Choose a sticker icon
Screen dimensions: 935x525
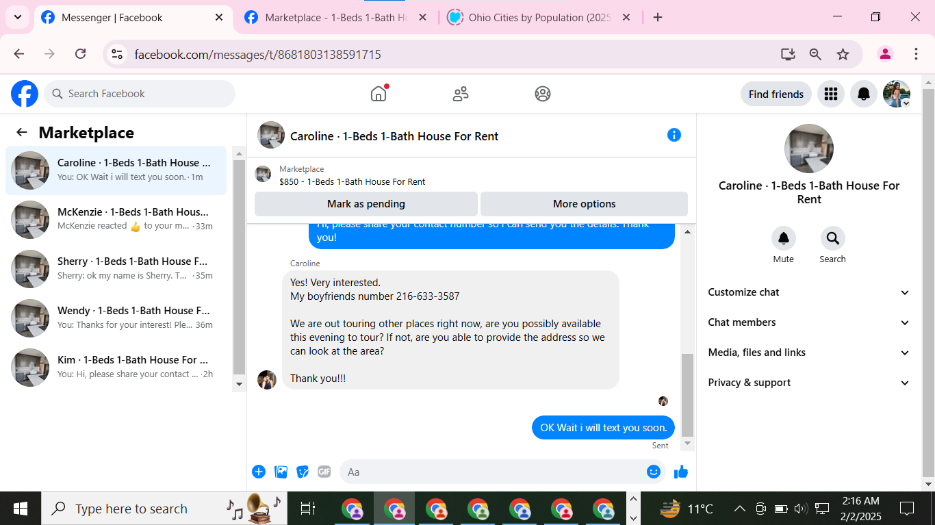pos(303,472)
